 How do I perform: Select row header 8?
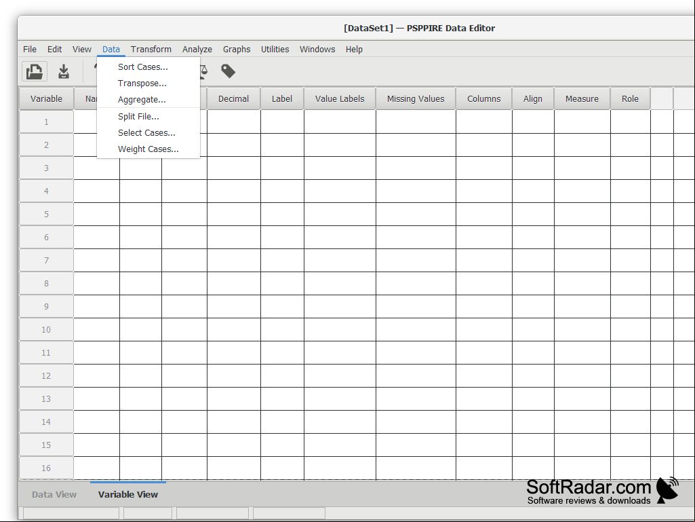[47, 283]
